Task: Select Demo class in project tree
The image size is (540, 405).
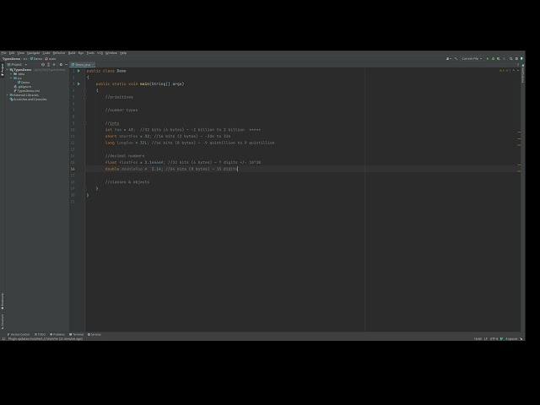Action: [x=24, y=83]
